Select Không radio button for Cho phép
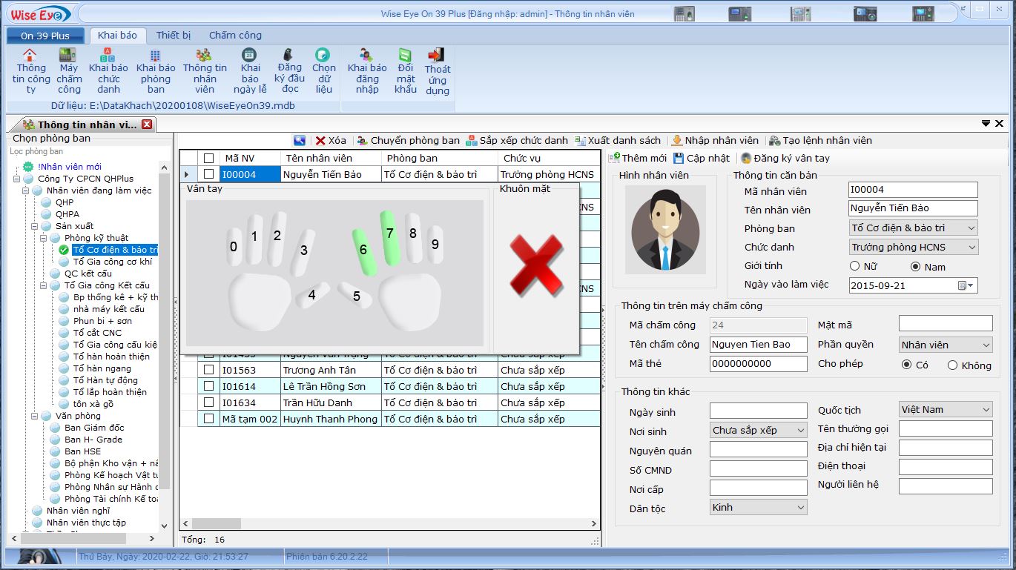 pyautogui.click(x=952, y=365)
